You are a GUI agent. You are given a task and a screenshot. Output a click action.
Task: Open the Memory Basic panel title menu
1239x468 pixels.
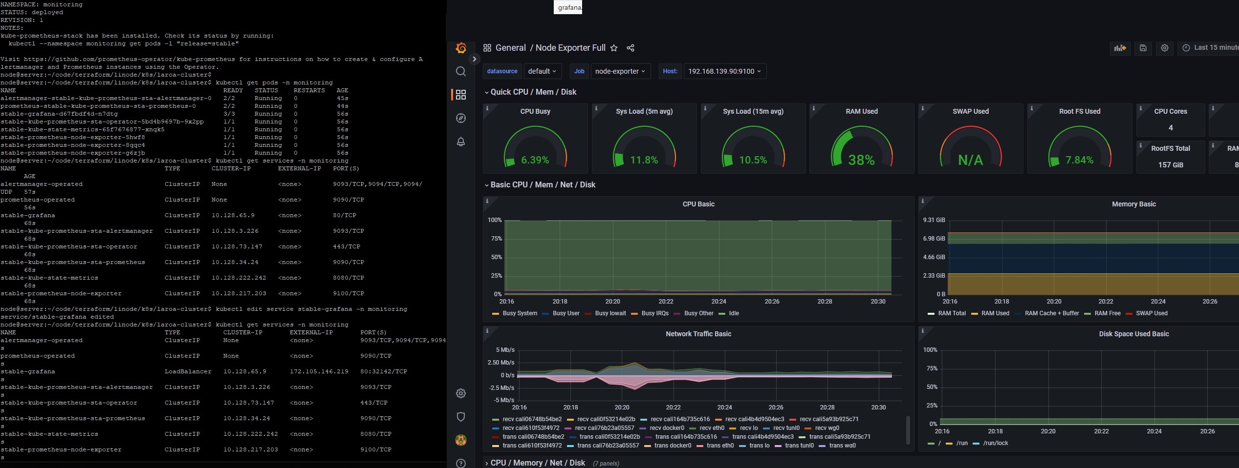click(x=1134, y=204)
